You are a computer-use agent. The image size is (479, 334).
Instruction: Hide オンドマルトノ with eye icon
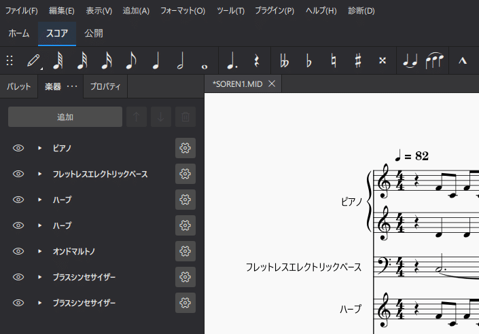[x=18, y=251]
